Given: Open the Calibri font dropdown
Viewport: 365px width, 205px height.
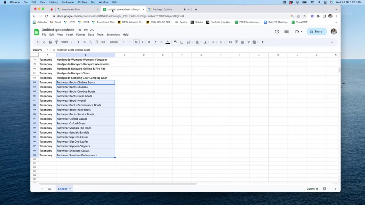Looking at the screenshot, I should [x=117, y=42].
